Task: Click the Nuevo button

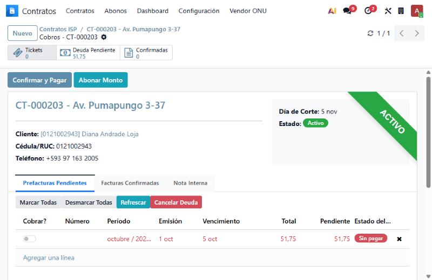Action: coord(22,33)
